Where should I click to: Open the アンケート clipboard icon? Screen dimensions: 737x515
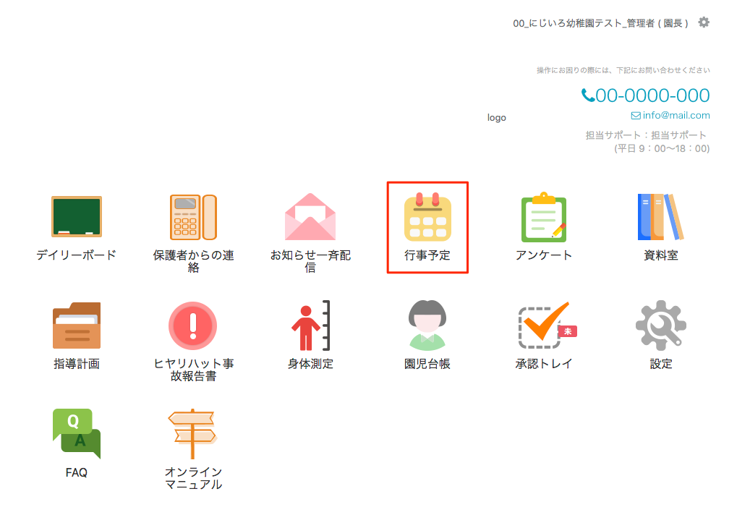point(543,218)
